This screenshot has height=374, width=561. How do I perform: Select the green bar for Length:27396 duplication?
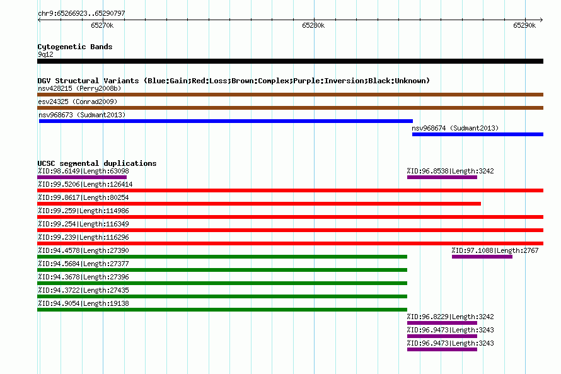point(222,283)
